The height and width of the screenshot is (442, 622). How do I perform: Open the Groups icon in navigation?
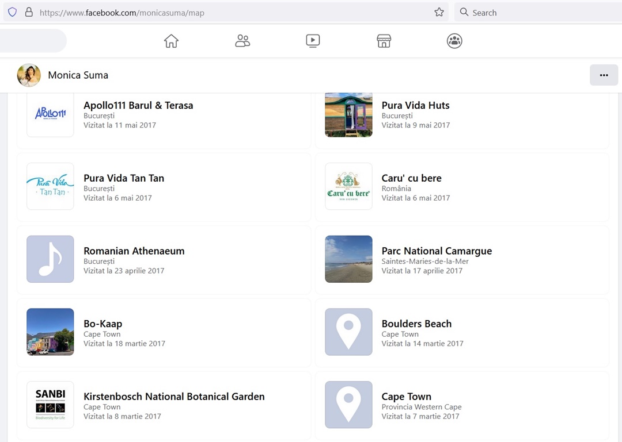(454, 41)
